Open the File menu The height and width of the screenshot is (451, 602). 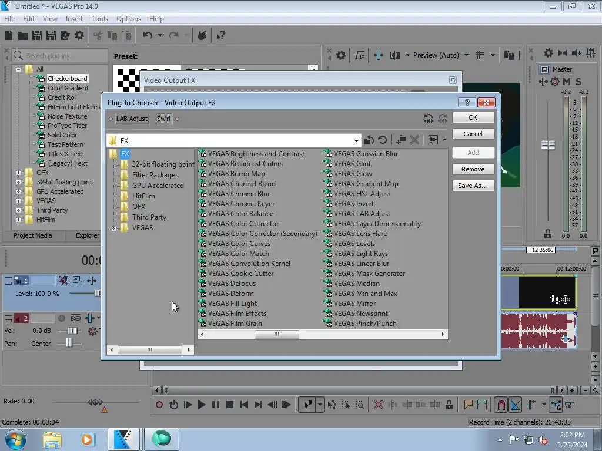tap(9, 19)
